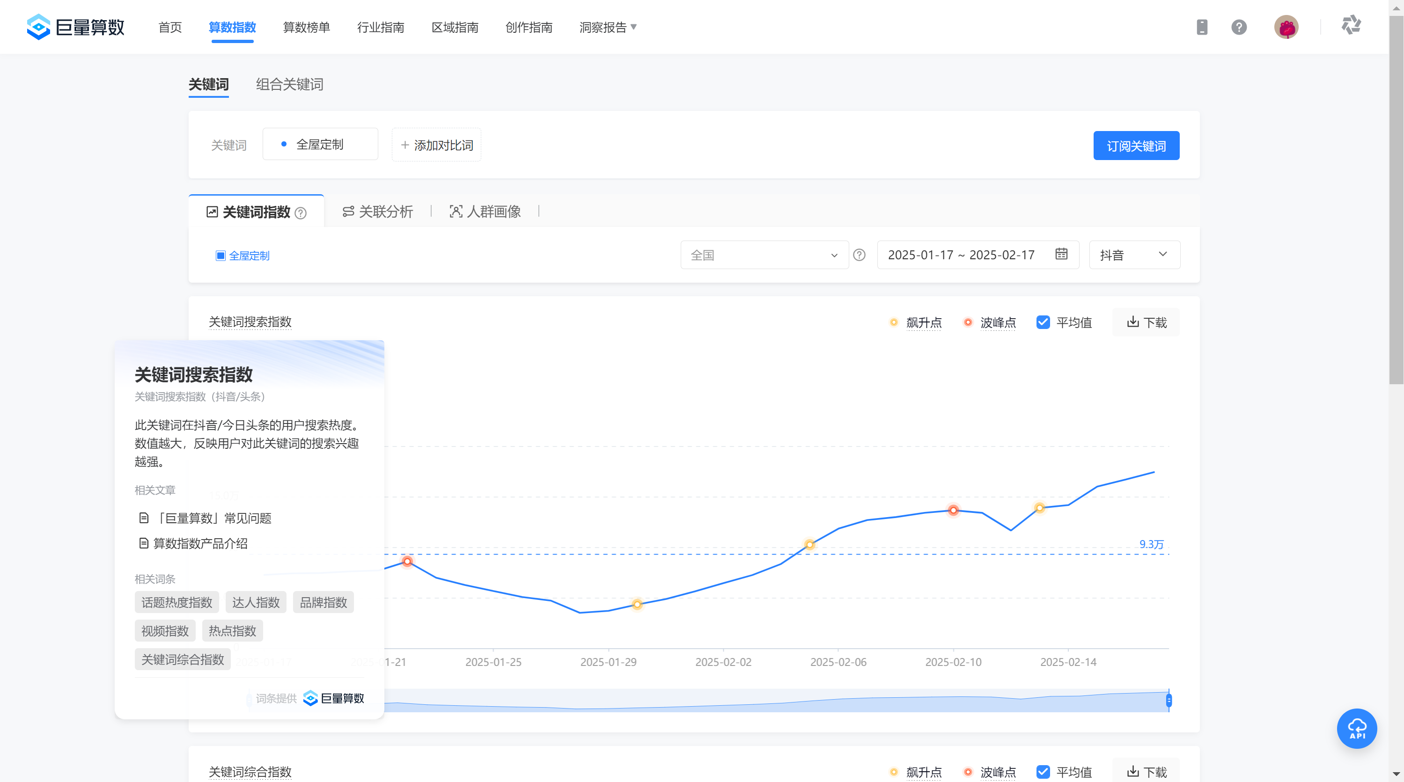Click the floating API cloud button
This screenshot has height=782, width=1404.
coord(1357,729)
